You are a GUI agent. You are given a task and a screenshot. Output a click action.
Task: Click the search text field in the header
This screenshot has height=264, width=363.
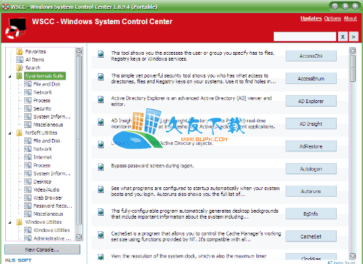point(305,37)
